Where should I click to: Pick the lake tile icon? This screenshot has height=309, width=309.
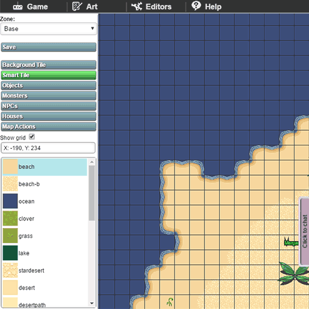click(10, 253)
